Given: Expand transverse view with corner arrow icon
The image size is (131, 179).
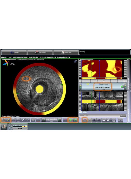Looking at the screenshot, I should click(75, 61).
